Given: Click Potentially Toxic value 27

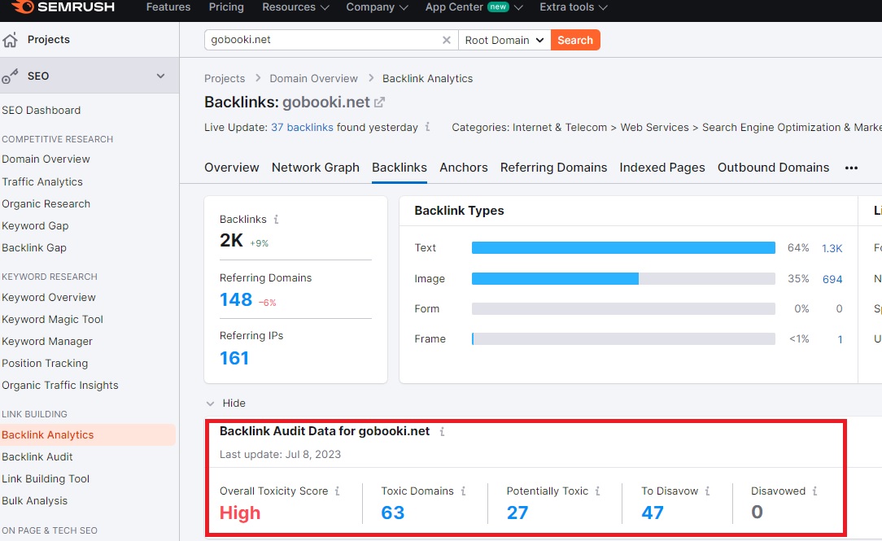Looking at the screenshot, I should (517, 513).
